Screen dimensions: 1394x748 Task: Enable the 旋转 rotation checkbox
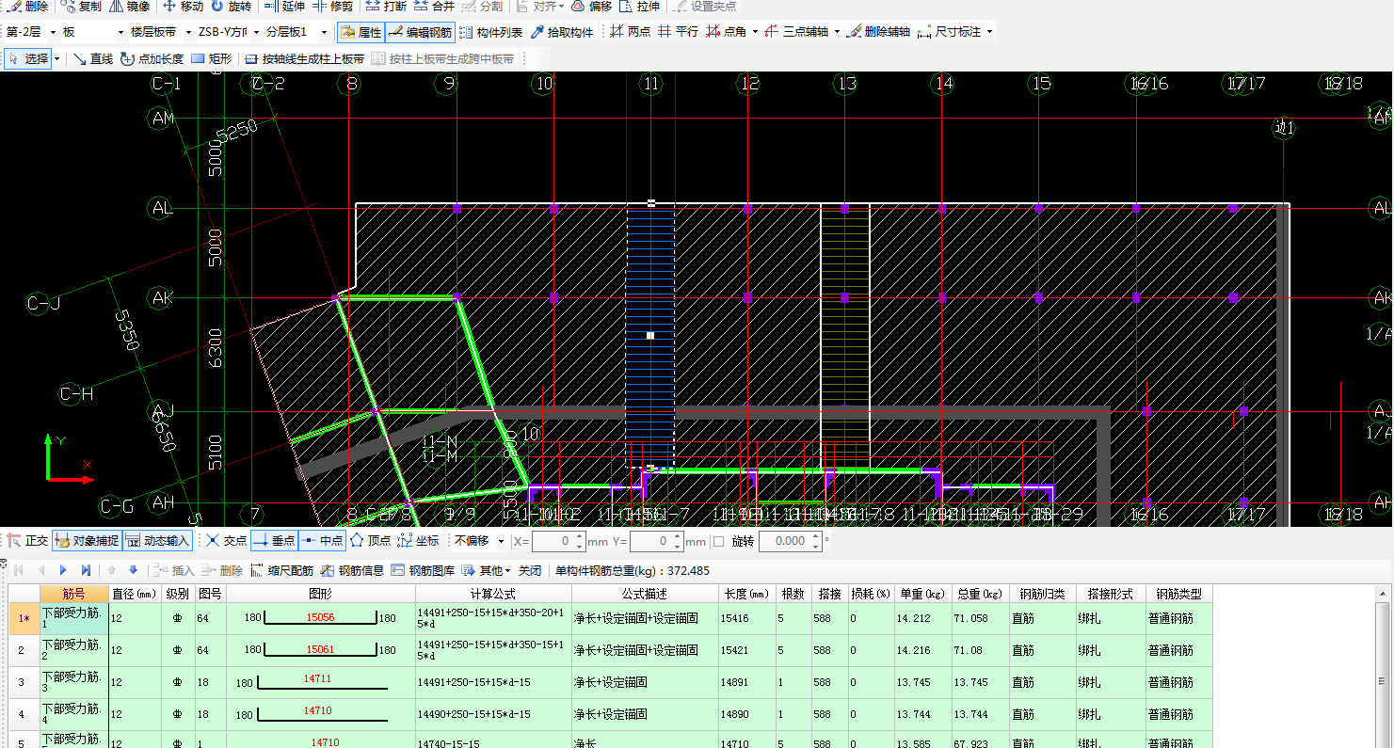719,541
